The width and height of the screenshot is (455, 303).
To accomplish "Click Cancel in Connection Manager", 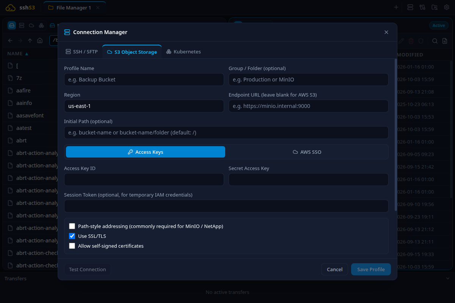I will click(335, 269).
